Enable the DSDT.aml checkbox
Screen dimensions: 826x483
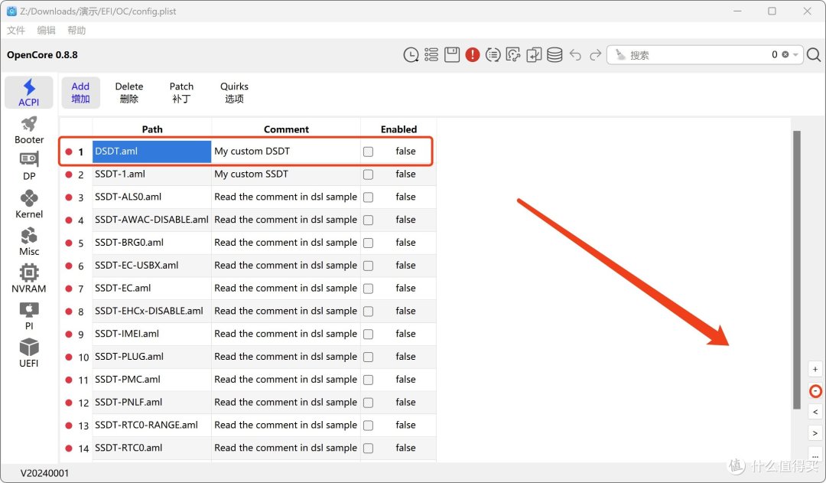[x=368, y=152]
